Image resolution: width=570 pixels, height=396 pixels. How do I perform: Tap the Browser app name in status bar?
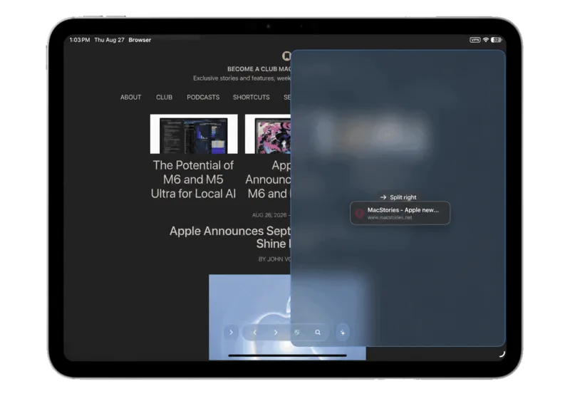click(x=140, y=40)
